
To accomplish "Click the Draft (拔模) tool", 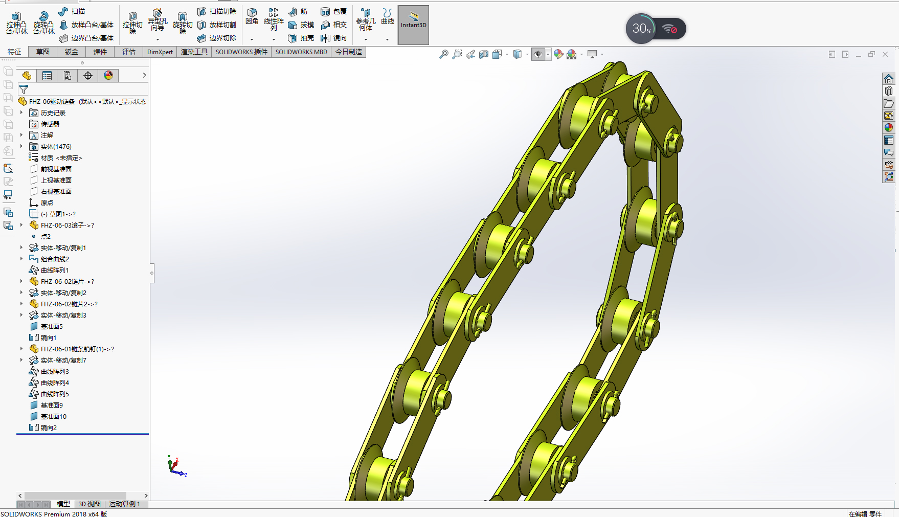I will [x=301, y=25].
